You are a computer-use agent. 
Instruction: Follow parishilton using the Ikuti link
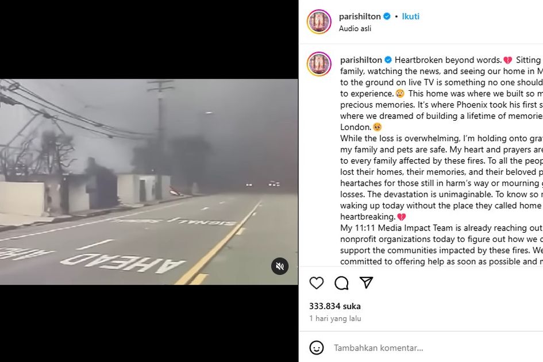pyautogui.click(x=410, y=16)
